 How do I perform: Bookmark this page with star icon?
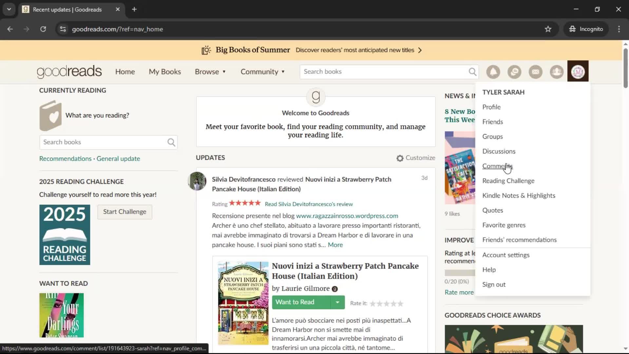(x=548, y=29)
